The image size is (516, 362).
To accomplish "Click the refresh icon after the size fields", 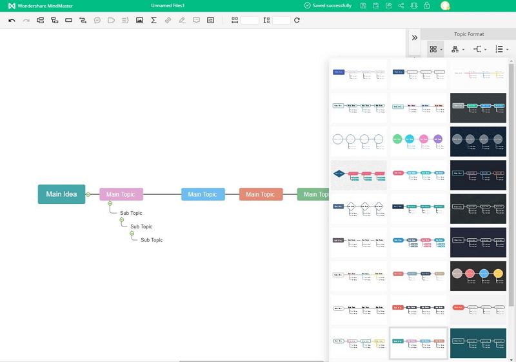I will tap(297, 21).
